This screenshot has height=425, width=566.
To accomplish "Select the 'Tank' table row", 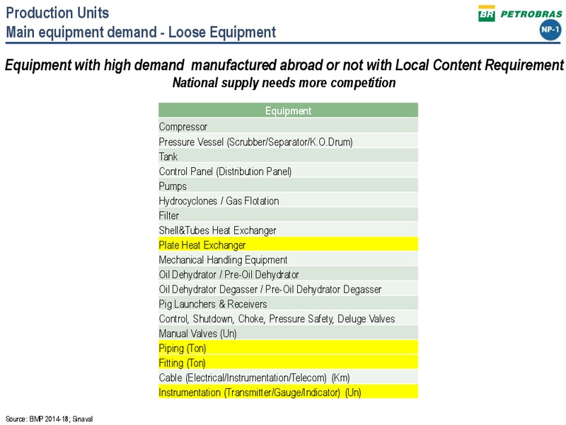I will click(288, 156).
